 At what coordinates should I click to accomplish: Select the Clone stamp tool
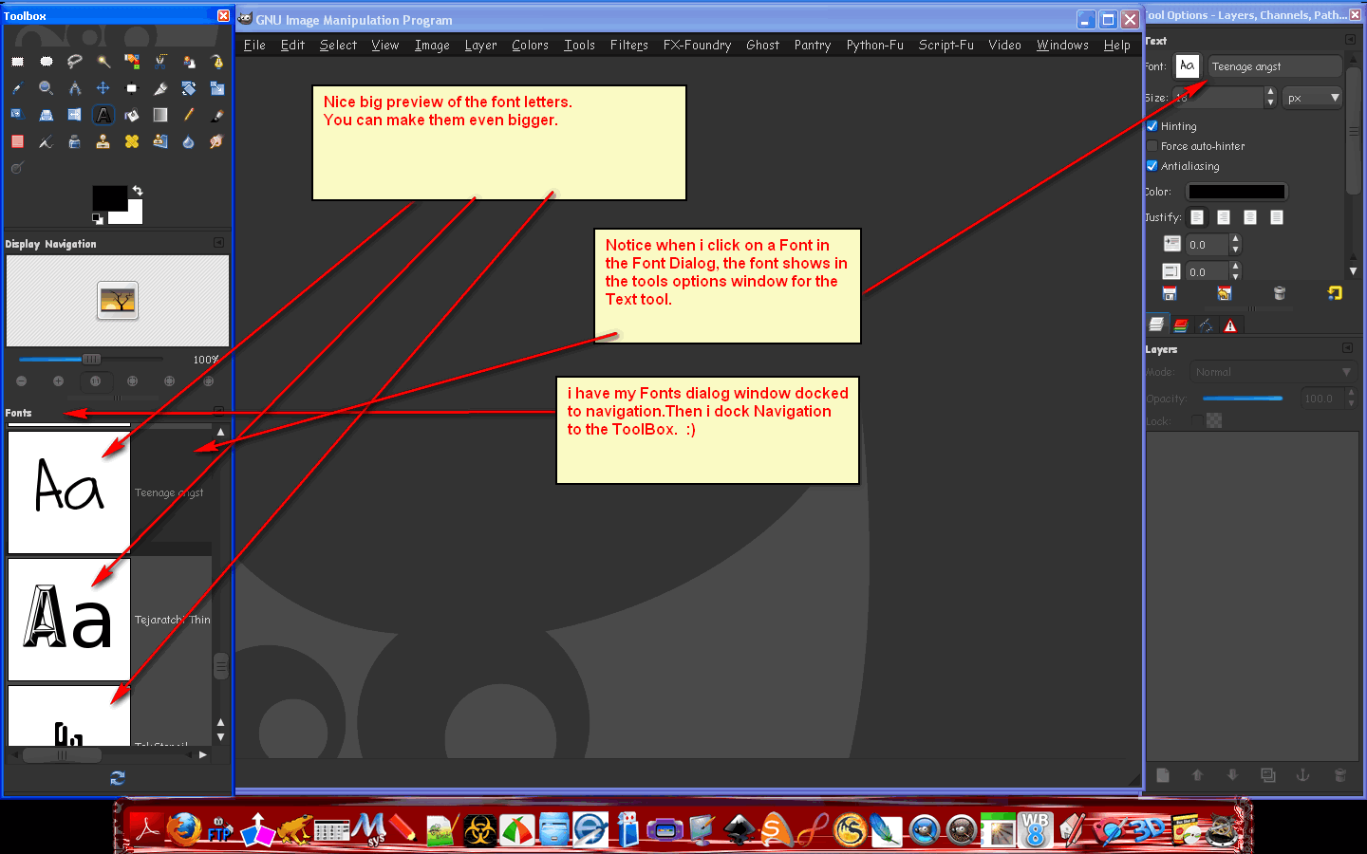103,141
